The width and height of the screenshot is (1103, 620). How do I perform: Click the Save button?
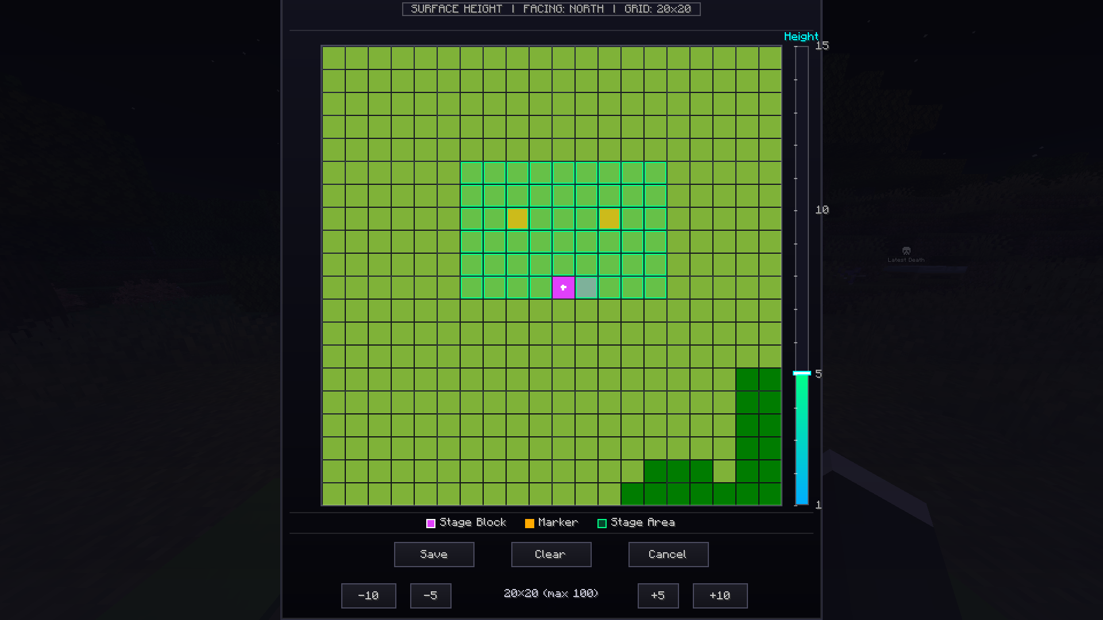click(434, 555)
